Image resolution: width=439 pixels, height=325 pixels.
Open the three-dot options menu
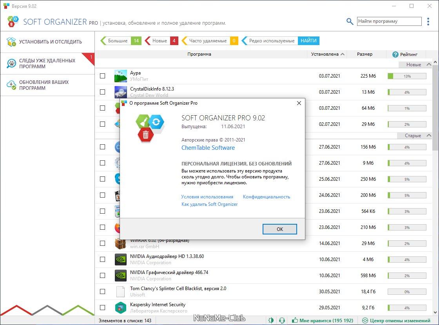coord(428,21)
